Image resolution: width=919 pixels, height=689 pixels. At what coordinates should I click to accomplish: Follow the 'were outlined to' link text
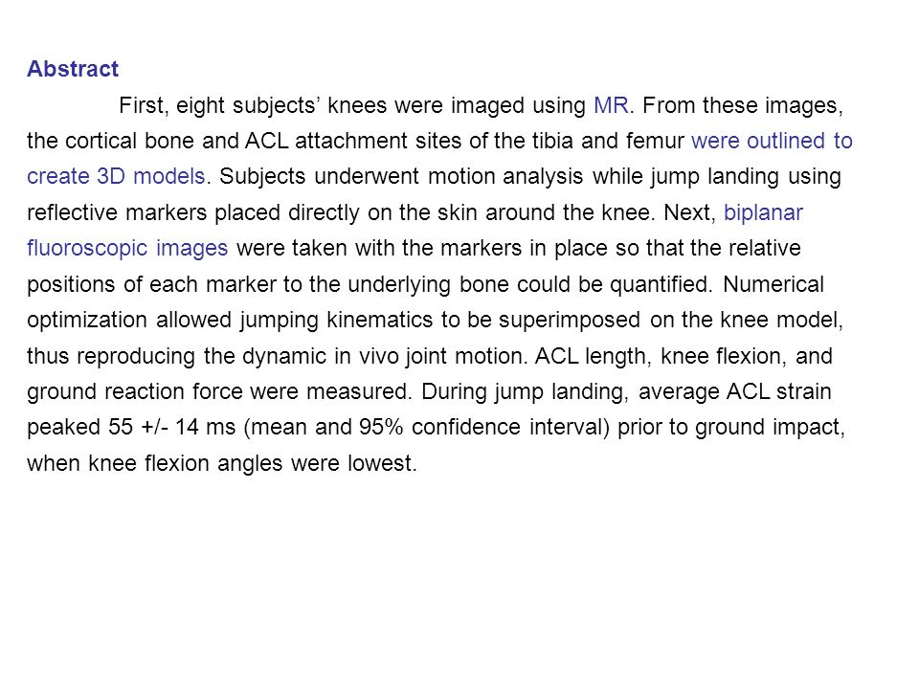coord(772,142)
